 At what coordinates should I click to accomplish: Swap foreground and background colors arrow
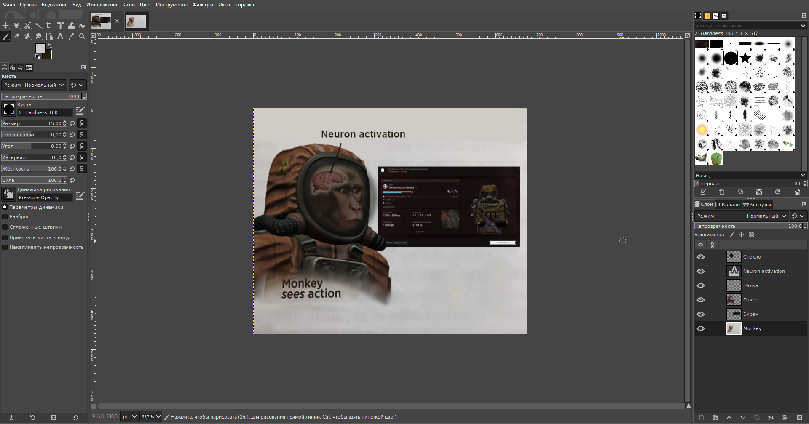coord(50,45)
